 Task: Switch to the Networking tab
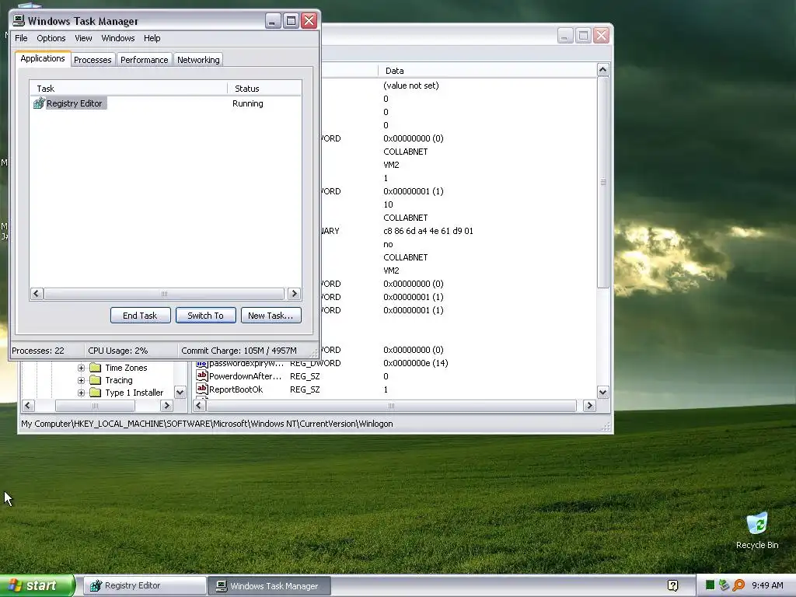tap(198, 60)
